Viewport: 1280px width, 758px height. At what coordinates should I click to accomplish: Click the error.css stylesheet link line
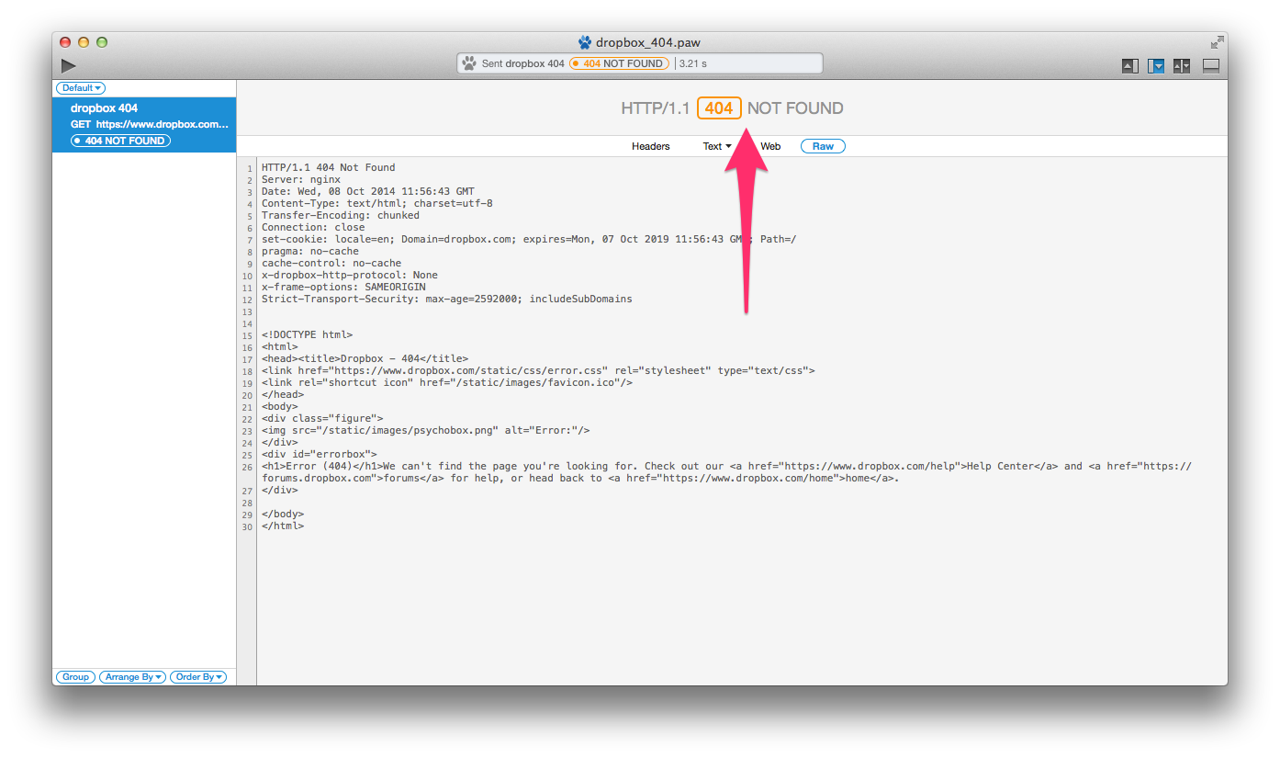[x=538, y=371]
